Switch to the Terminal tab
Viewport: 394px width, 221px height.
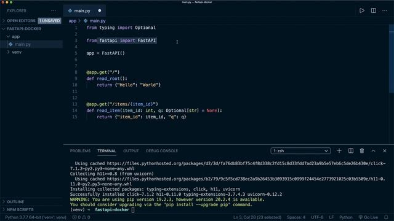[107, 151]
